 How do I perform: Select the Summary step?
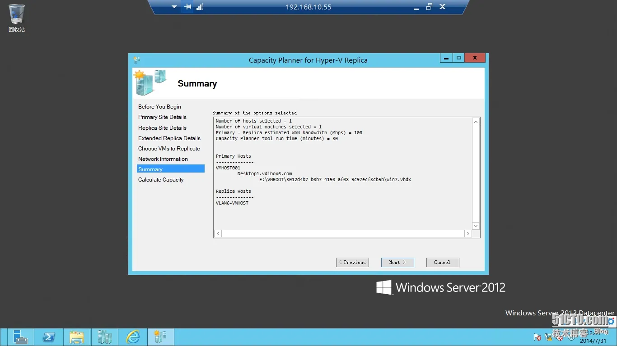pos(171,169)
